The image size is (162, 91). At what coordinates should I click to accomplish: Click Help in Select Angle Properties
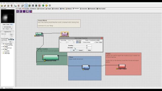[89, 50]
